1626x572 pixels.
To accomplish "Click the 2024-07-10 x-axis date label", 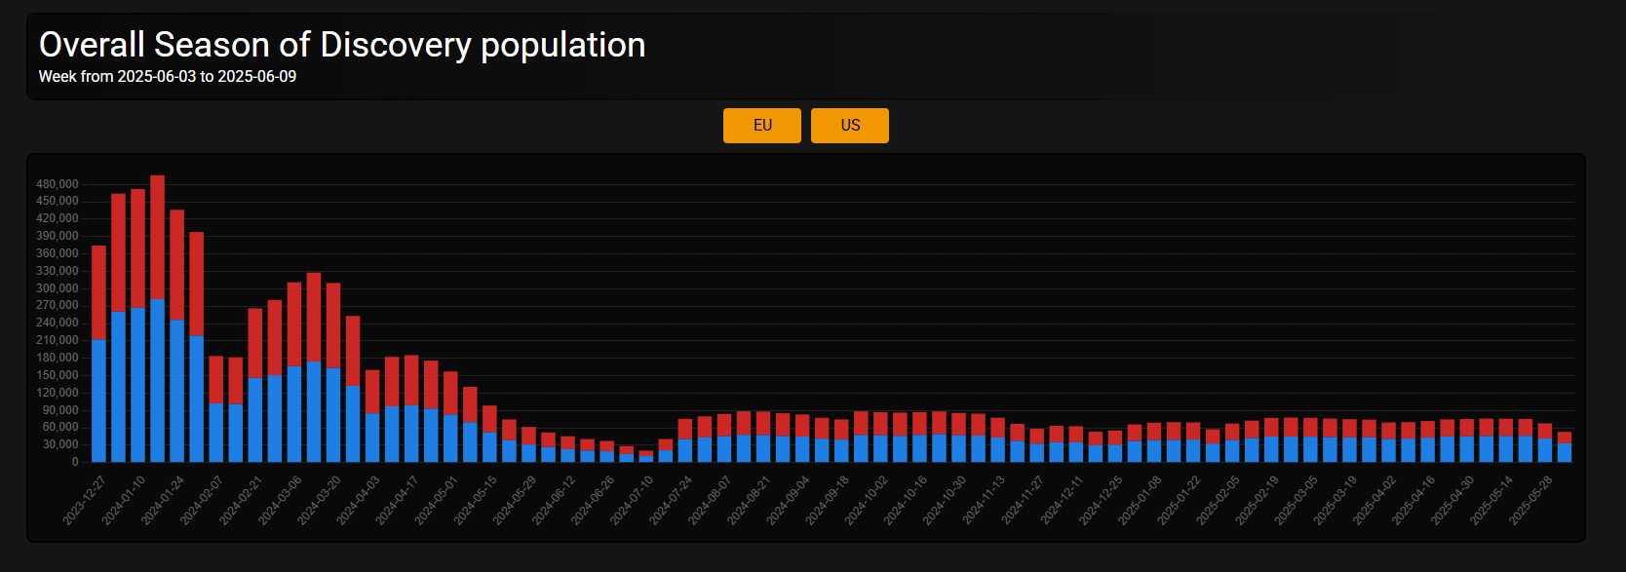I will 632,501.
